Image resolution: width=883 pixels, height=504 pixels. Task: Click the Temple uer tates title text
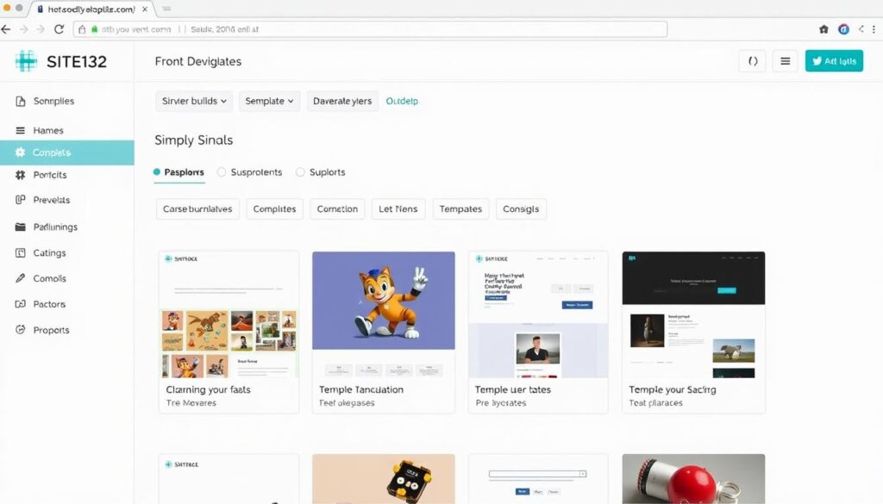pos(512,389)
